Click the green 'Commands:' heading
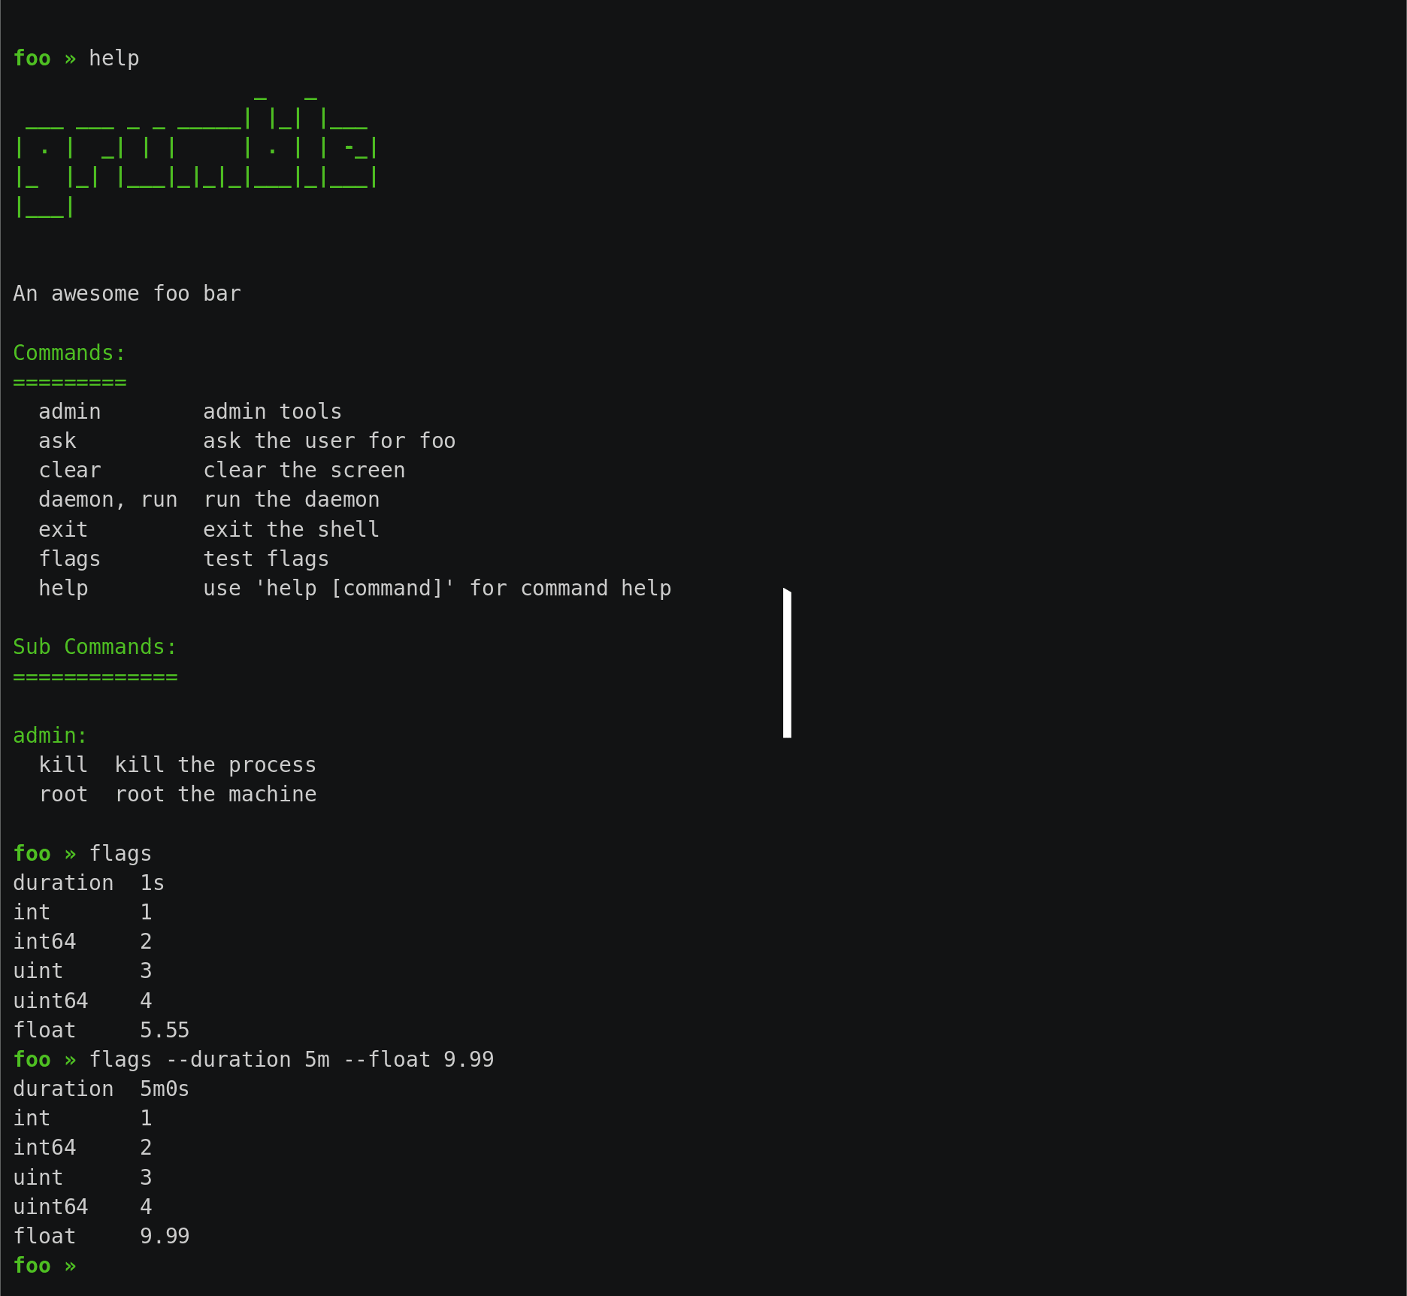Viewport: 1407px width, 1296px height. 69,353
